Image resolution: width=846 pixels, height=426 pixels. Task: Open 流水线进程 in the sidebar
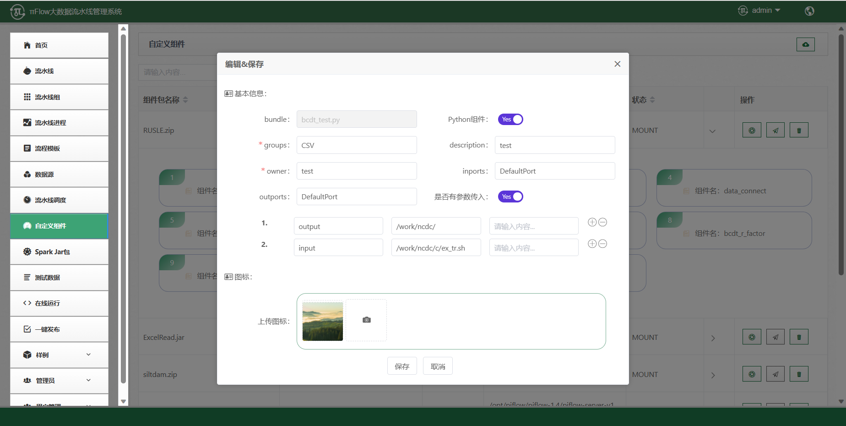pos(59,123)
